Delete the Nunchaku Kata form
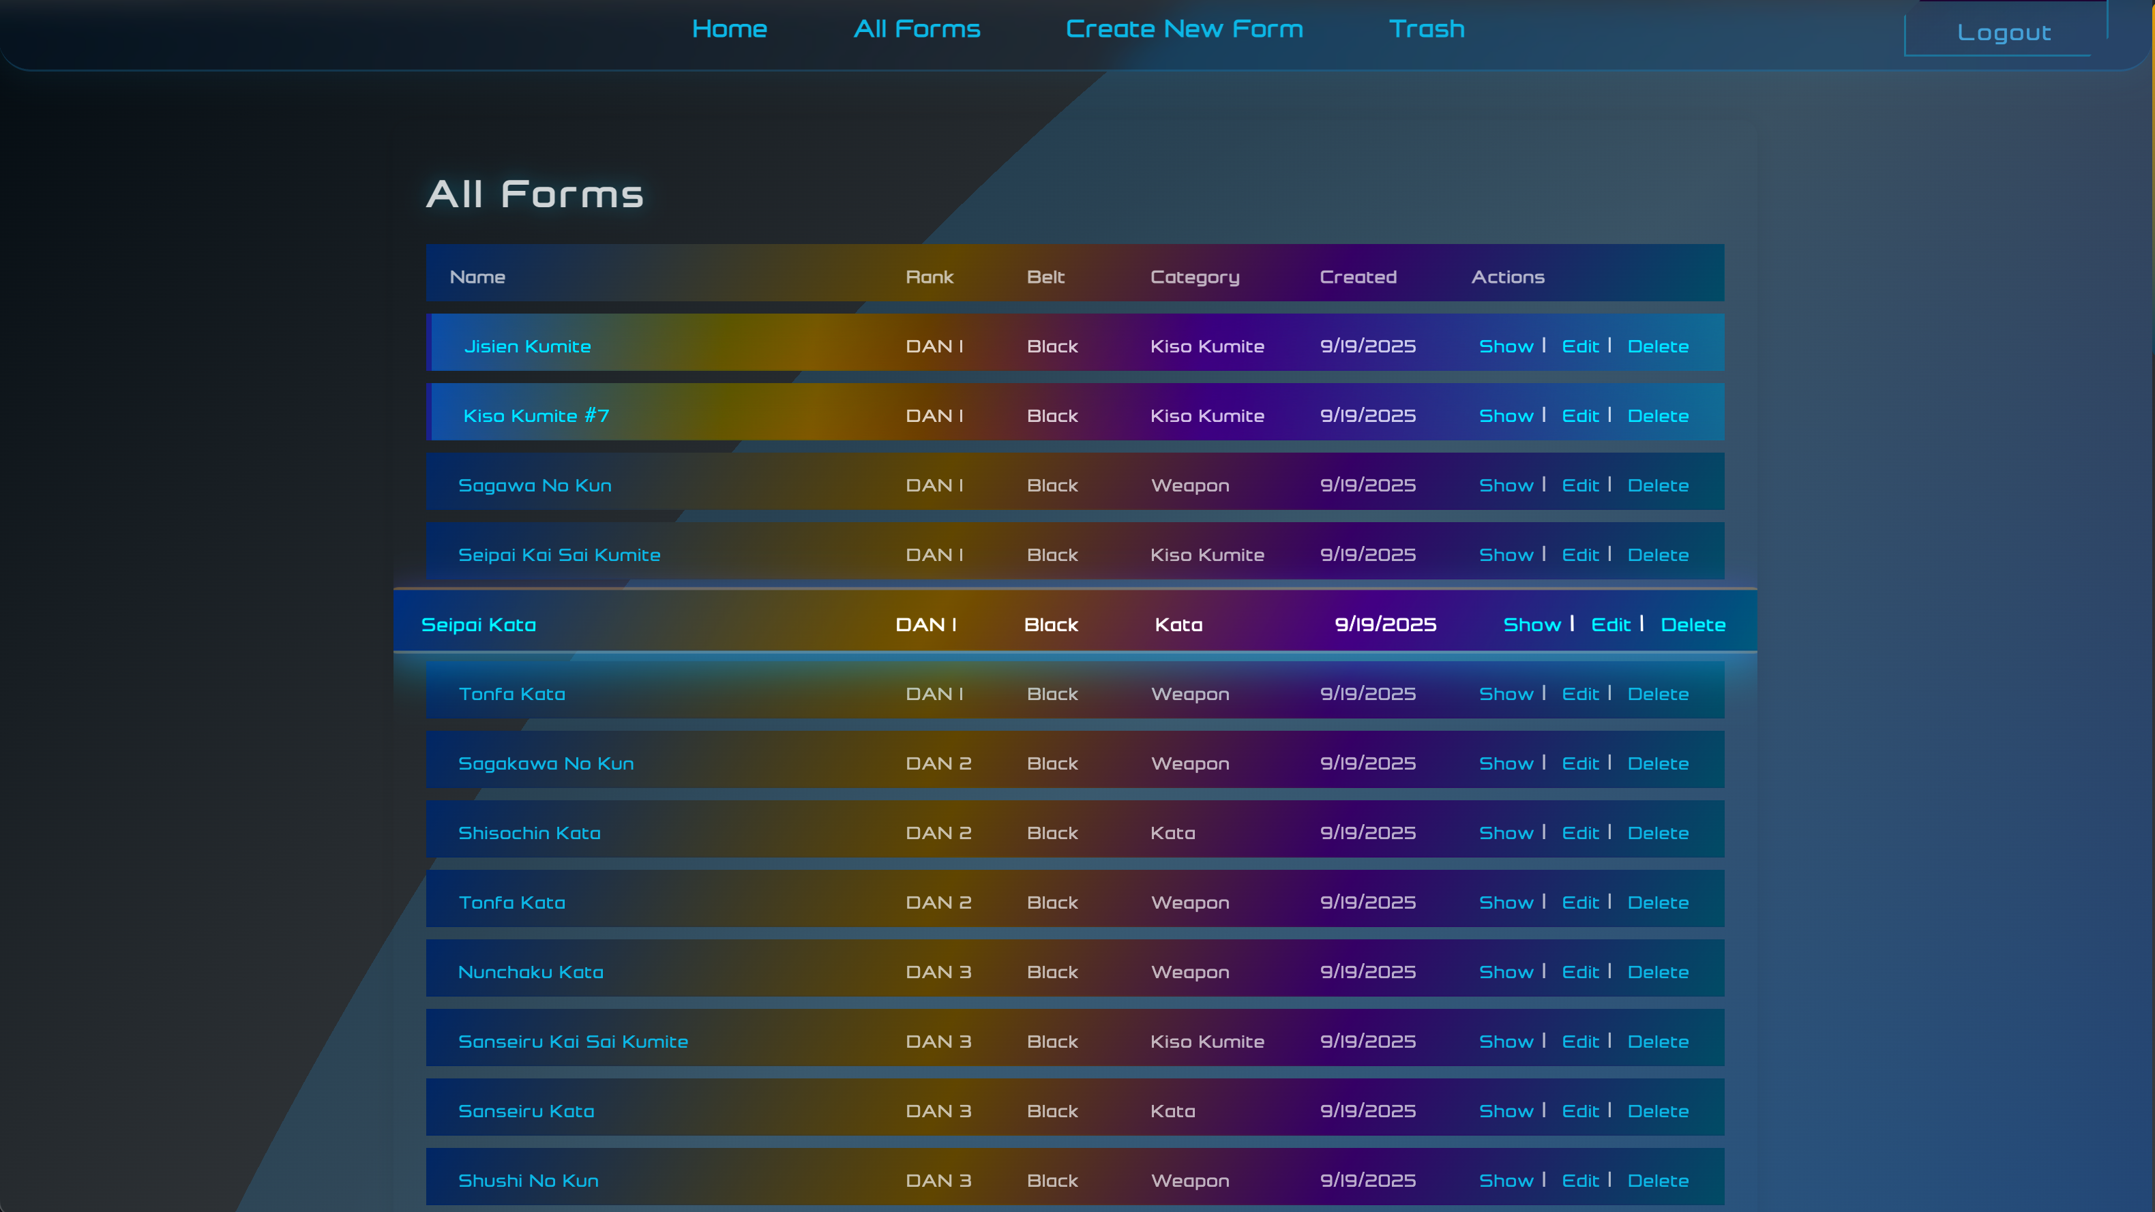 tap(1657, 972)
